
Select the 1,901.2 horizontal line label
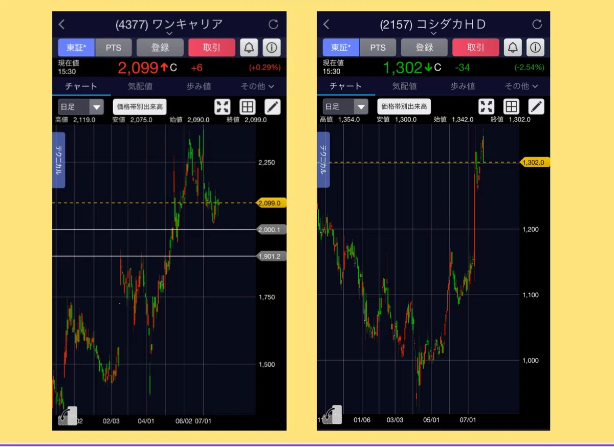[x=270, y=256]
